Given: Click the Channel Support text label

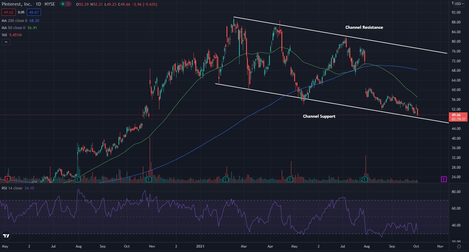Looking at the screenshot, I should [319, 116].
